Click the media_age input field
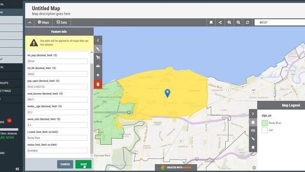Screen dimensions: 305x172 (x=58, y=112)
